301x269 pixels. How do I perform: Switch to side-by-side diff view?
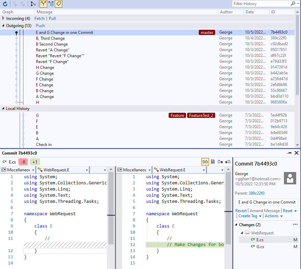click(x=205, y=161)
